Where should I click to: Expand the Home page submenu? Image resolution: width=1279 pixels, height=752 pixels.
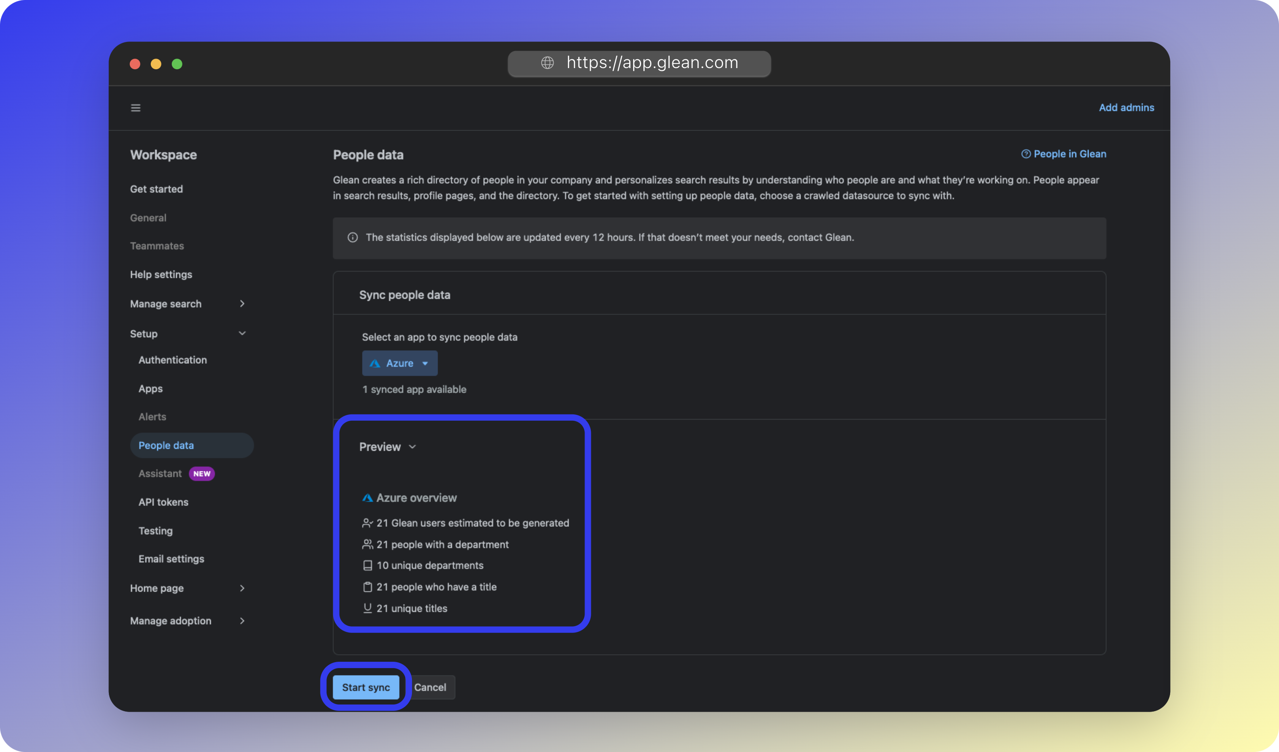(242, 588)
